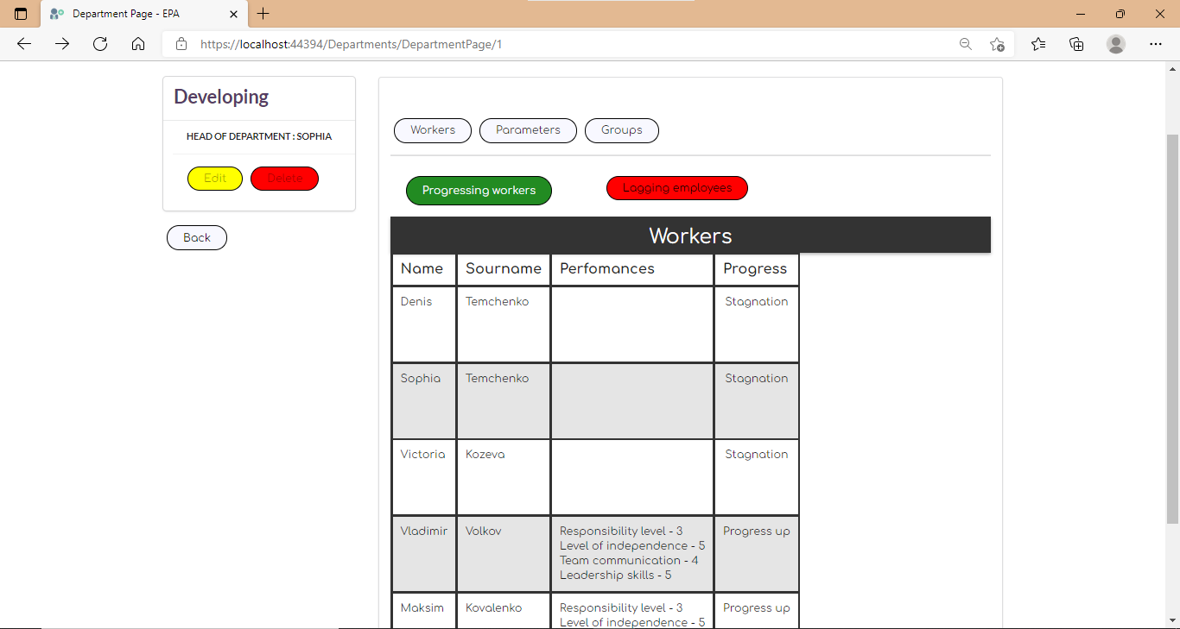Viewport: 1180px width, 629px height.
Task: Click the Kovalenko surname cell
Action: [x=504, y=611]
